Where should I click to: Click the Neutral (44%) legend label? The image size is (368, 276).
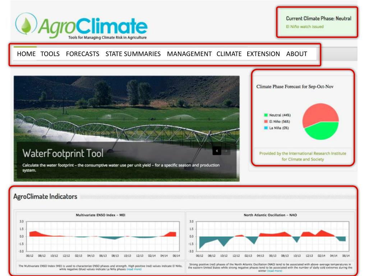coord(280,115)
